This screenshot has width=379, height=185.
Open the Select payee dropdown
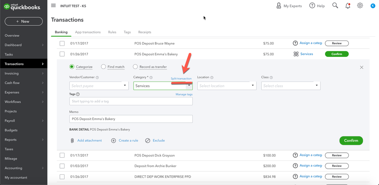[99, 86]
